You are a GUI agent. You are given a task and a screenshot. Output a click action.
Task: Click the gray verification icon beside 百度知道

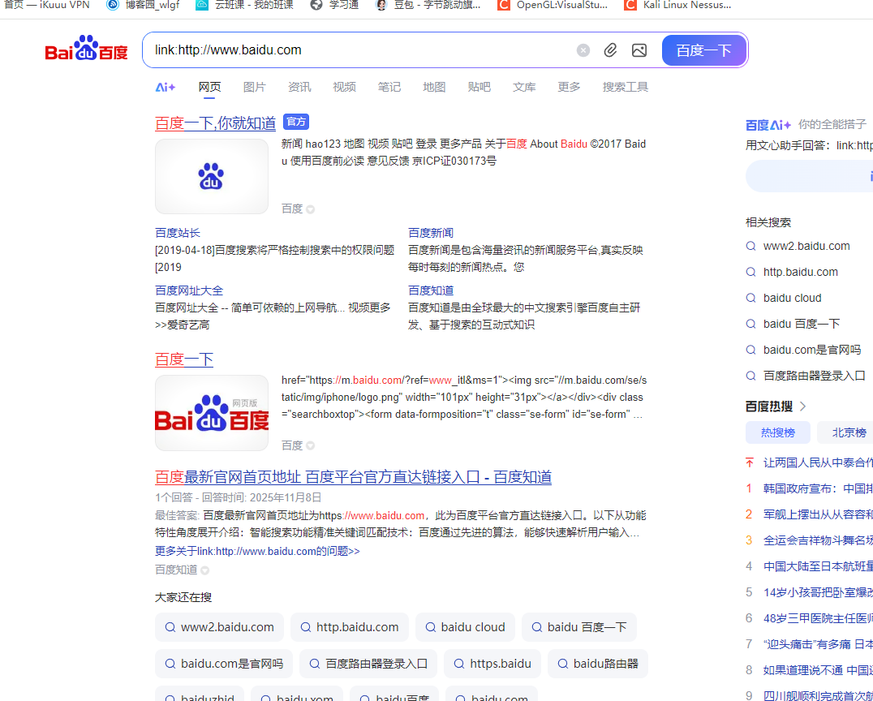(203, 570)
